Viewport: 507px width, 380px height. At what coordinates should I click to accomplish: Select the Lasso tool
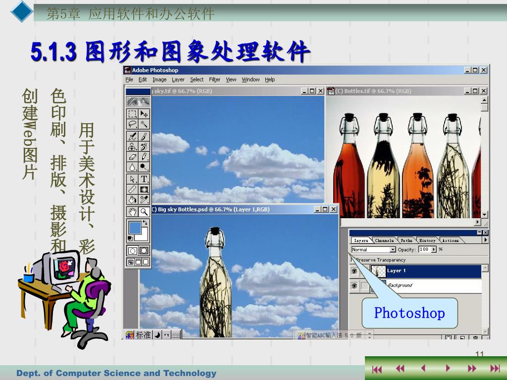coord(132,124)
